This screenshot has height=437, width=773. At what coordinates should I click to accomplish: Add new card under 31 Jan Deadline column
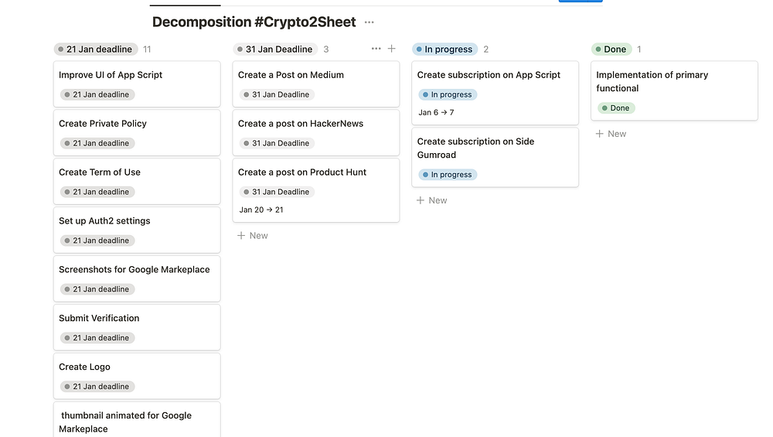pyautogui.click(x=253, y=235)
